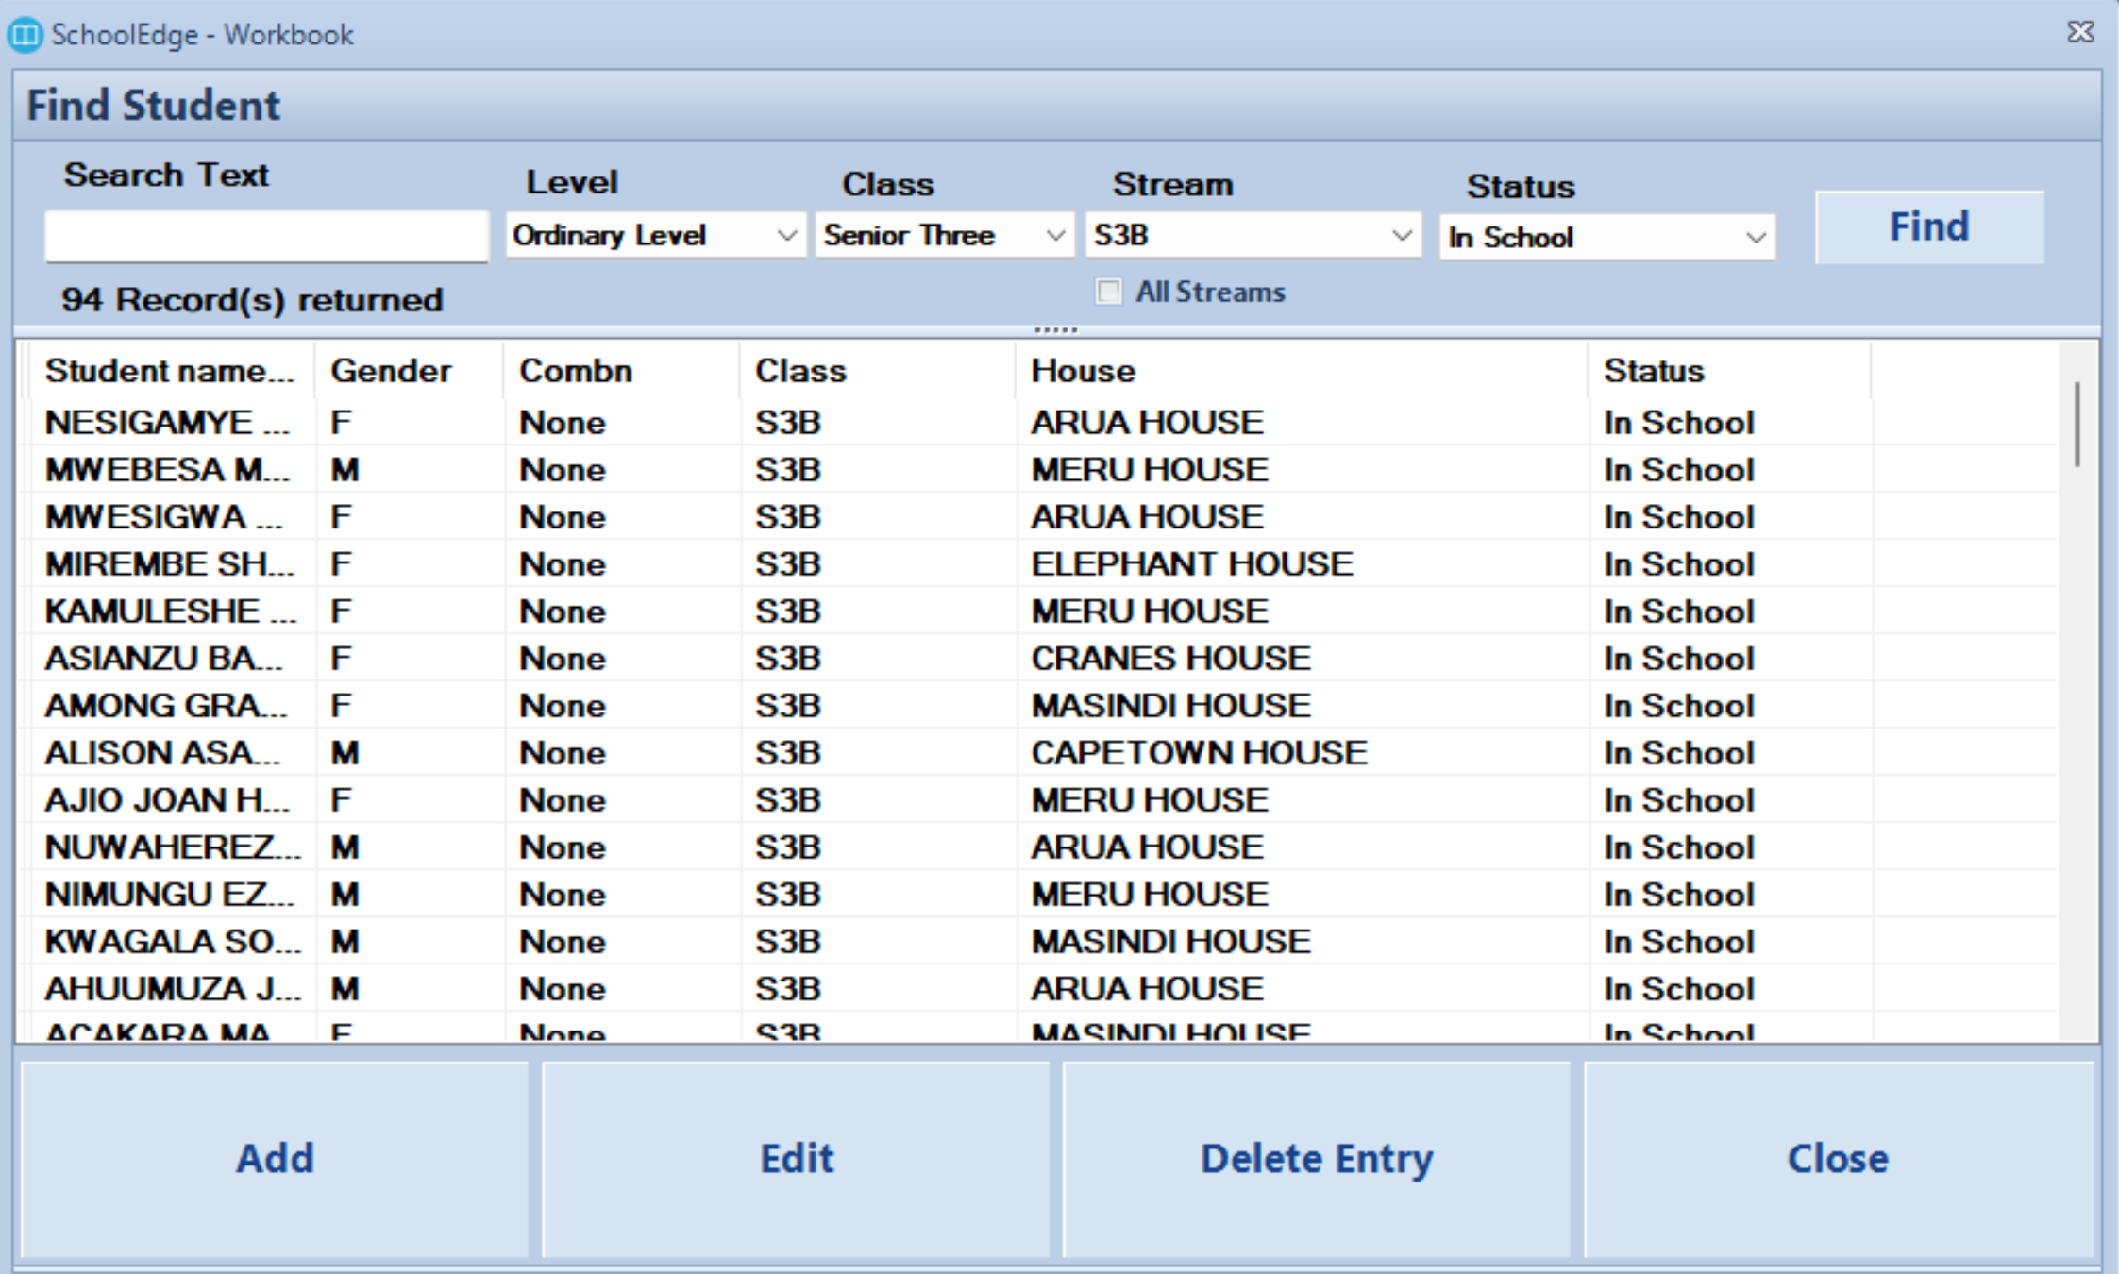
Task: Sort by the Student name column header
Action: click(170, 371)
